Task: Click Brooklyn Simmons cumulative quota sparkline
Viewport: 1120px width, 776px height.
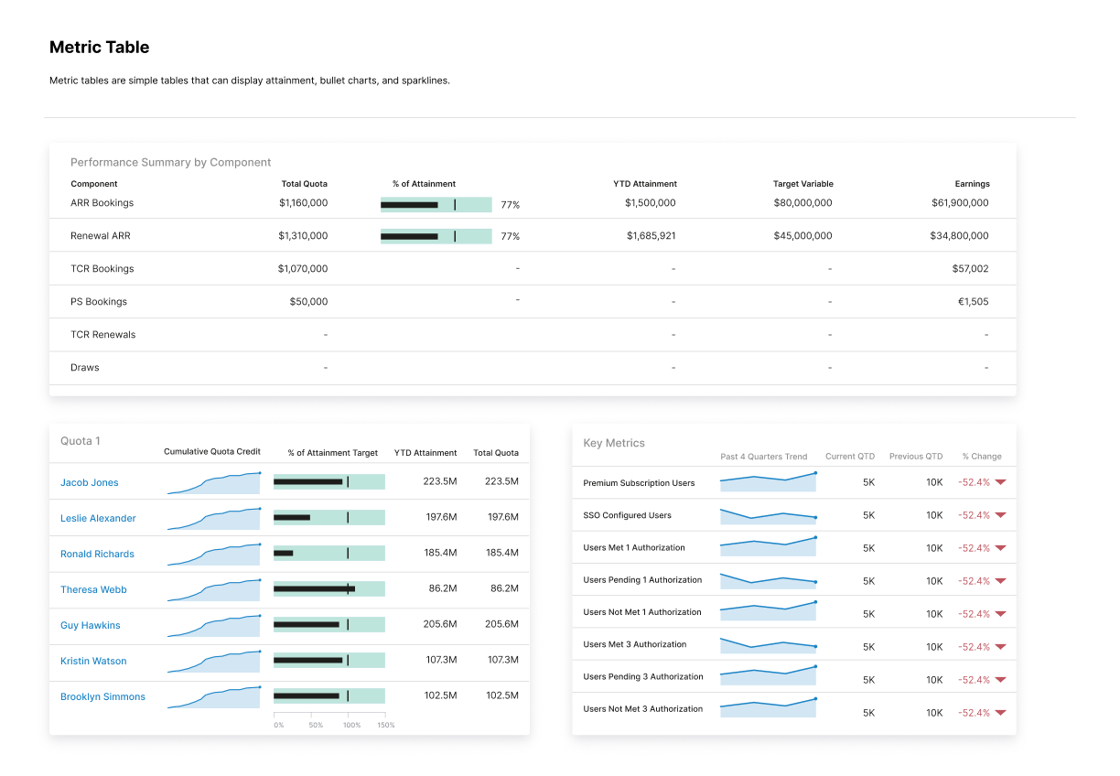Action: (x=214, y=697)
